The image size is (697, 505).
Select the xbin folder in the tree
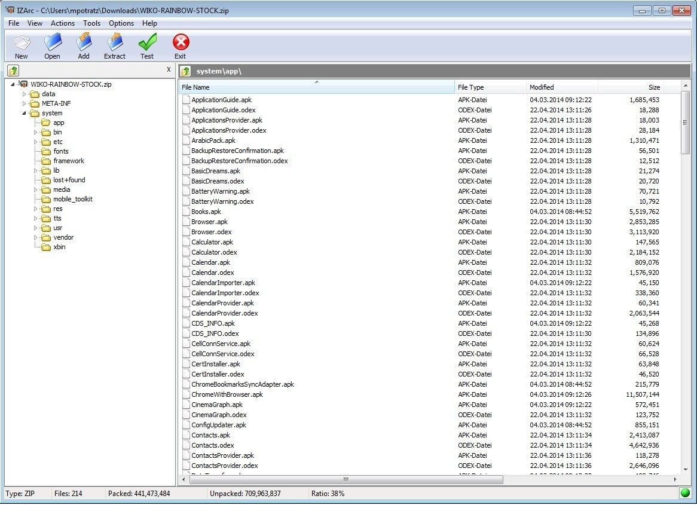tap(59, 247)
